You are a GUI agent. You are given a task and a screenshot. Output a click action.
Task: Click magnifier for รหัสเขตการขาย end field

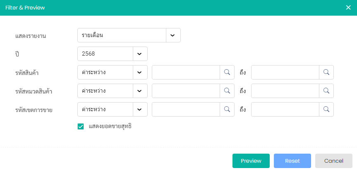[326, 110]
